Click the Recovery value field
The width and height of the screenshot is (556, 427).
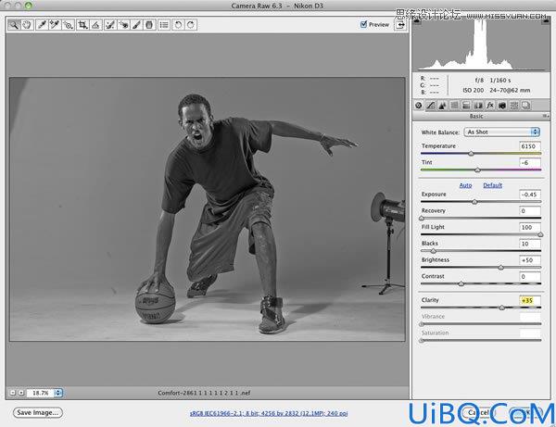click(530, 210)
